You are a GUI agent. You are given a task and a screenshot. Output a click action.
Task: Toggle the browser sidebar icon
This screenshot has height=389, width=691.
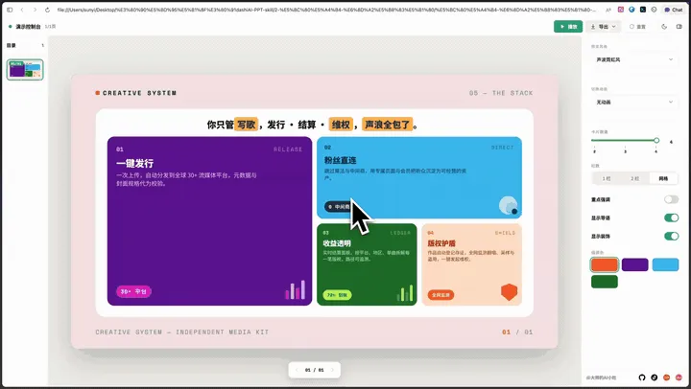(10, 10)
